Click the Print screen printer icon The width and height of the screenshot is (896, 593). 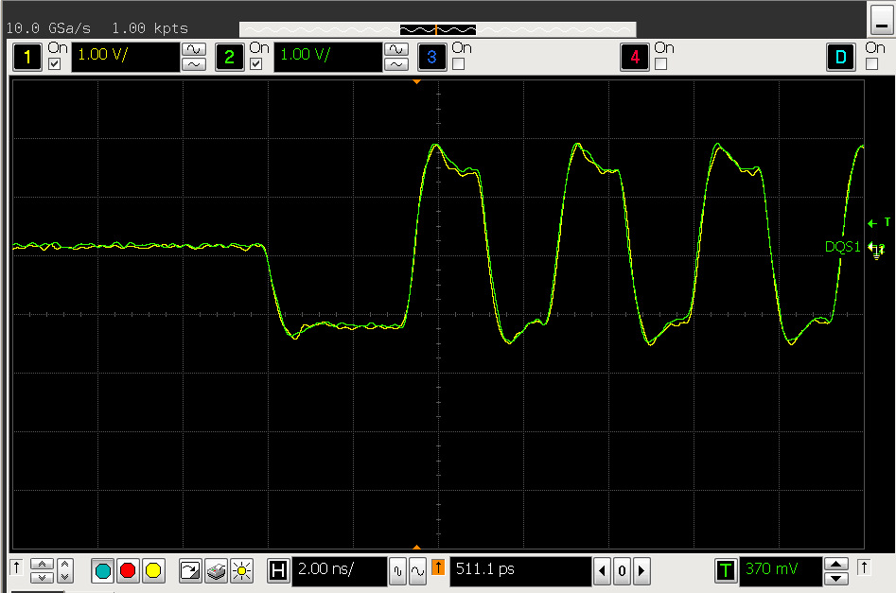(x=216, y=570)
